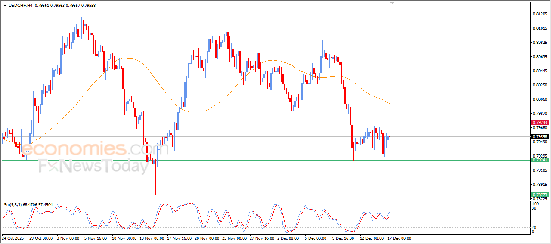The width and height of the screenshot is (551, 244).
Task: Click the right end of orange moving average
Action: (x=389, y=103)
